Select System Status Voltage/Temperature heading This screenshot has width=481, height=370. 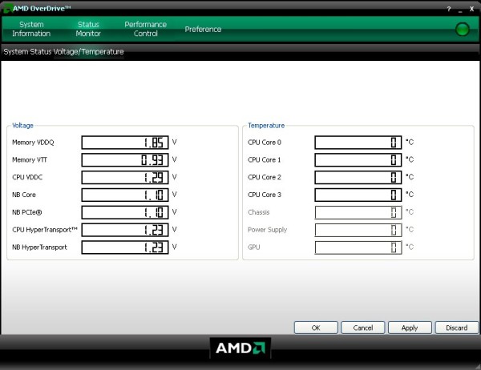pos(63,51)
